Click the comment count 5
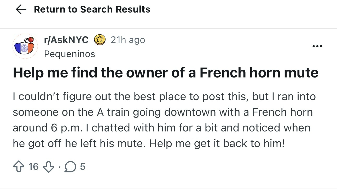The image size is (337, 193). point(82,166)
